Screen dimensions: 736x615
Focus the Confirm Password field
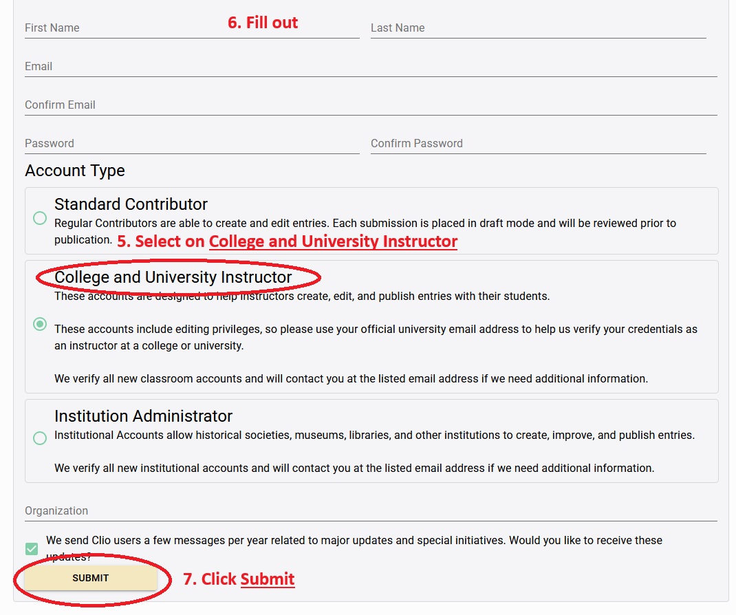[538, 144]
